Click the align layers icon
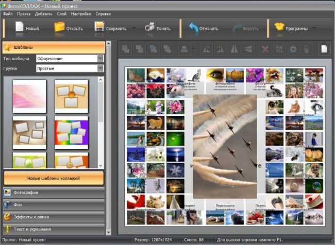 (184, 49)
